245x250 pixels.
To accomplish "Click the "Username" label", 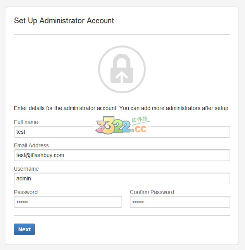I will coord(26,169).
